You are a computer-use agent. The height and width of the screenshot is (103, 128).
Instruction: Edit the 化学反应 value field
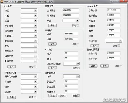114,15
